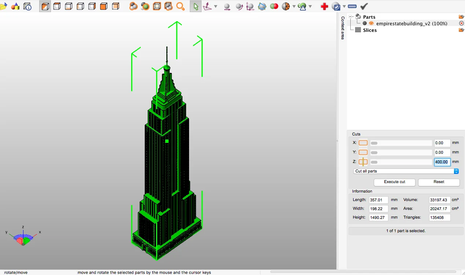Switch to the top view cube
The image size is (465, 275).
57,6
